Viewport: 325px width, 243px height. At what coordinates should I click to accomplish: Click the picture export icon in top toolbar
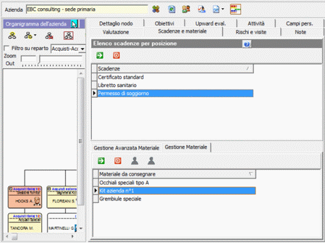pos(216,9)
